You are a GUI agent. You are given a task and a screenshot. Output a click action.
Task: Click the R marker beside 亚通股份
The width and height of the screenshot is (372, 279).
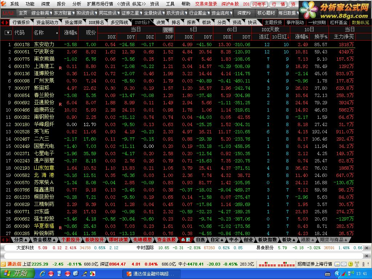tap(60, 104)
